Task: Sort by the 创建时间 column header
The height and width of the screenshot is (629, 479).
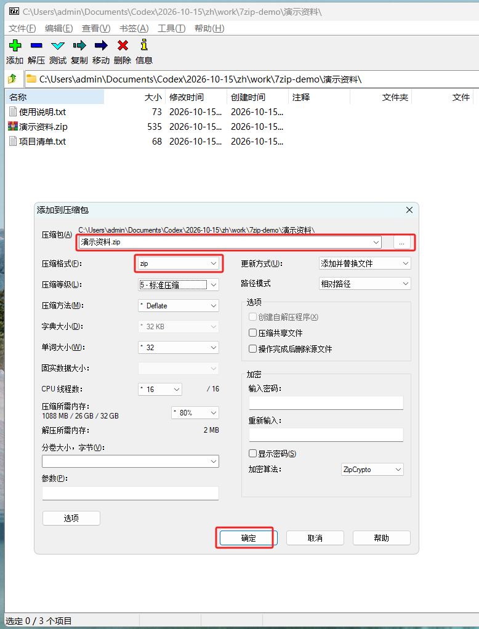Action: tap(257, 97)
